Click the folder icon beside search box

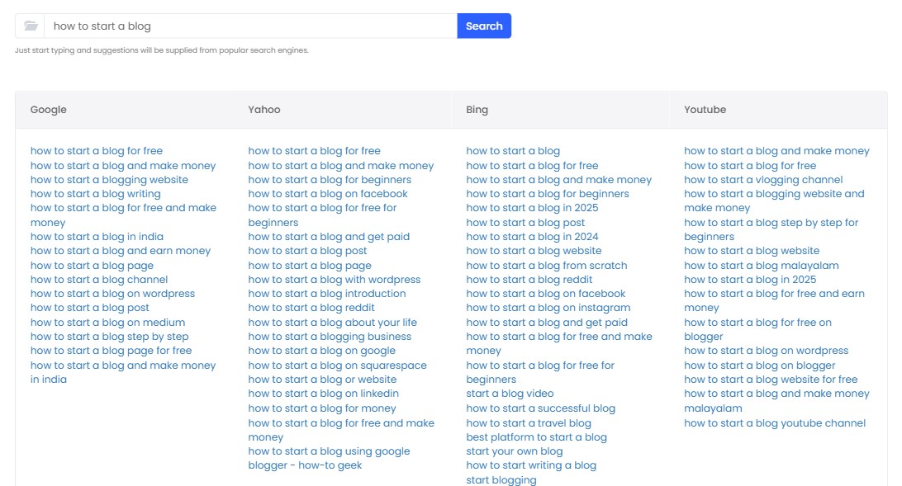pyautogui.click(x=31, y=26)
